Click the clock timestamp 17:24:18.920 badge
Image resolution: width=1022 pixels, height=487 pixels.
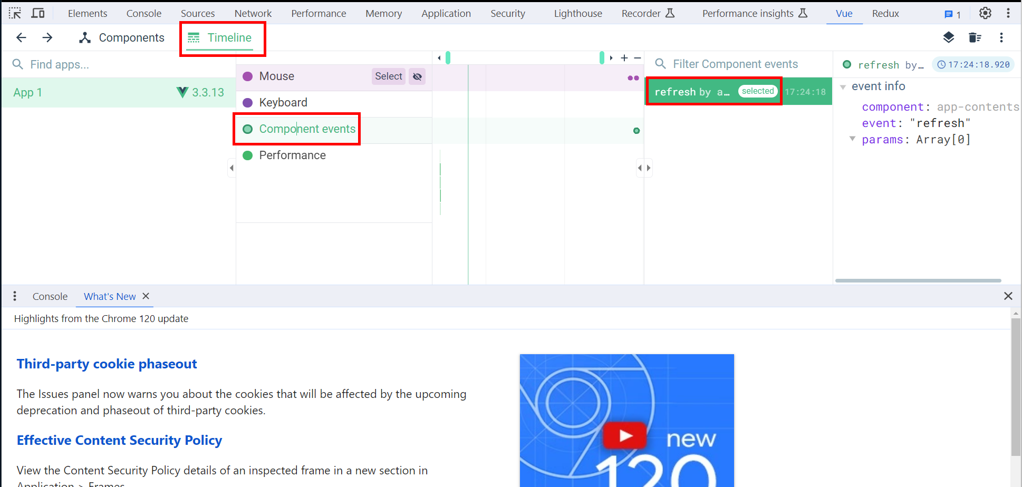point(973,64)
